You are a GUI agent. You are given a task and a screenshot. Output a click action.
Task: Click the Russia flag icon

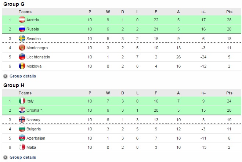click(x=22, y=29)
